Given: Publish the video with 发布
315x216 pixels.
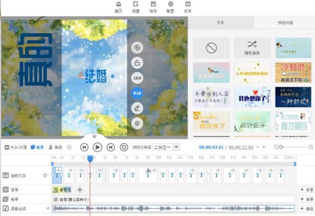Looking at the screenshot, I should click(x=187, y=7).
